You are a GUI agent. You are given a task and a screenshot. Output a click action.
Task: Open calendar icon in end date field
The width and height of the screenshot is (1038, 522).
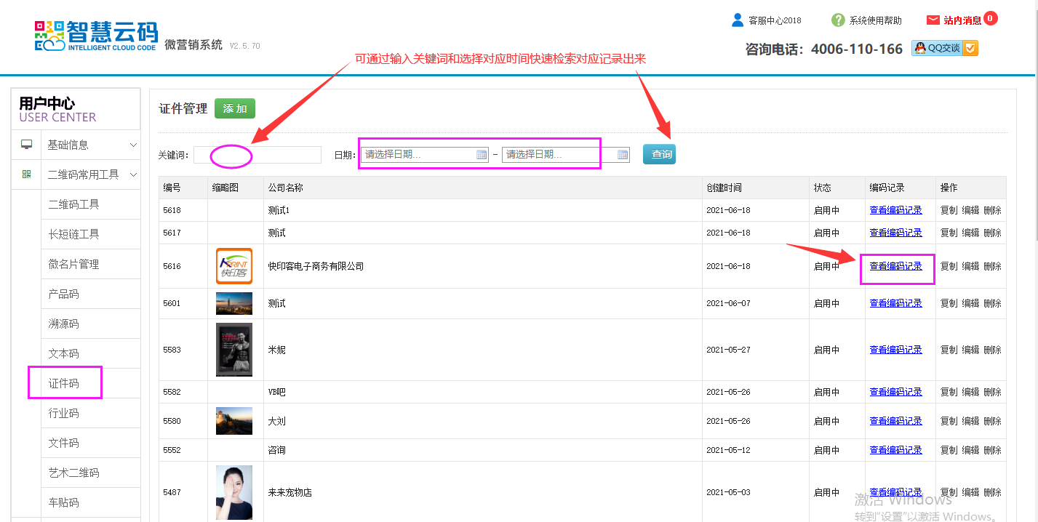pyautogui.click(x=623, y=155)
